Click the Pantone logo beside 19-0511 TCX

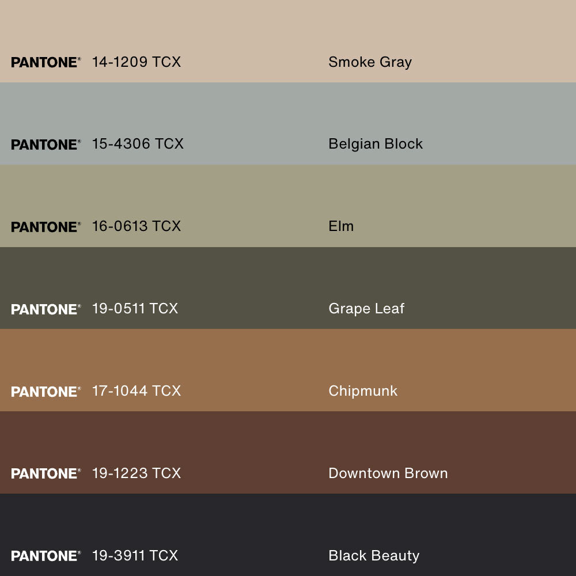(46, 309)
